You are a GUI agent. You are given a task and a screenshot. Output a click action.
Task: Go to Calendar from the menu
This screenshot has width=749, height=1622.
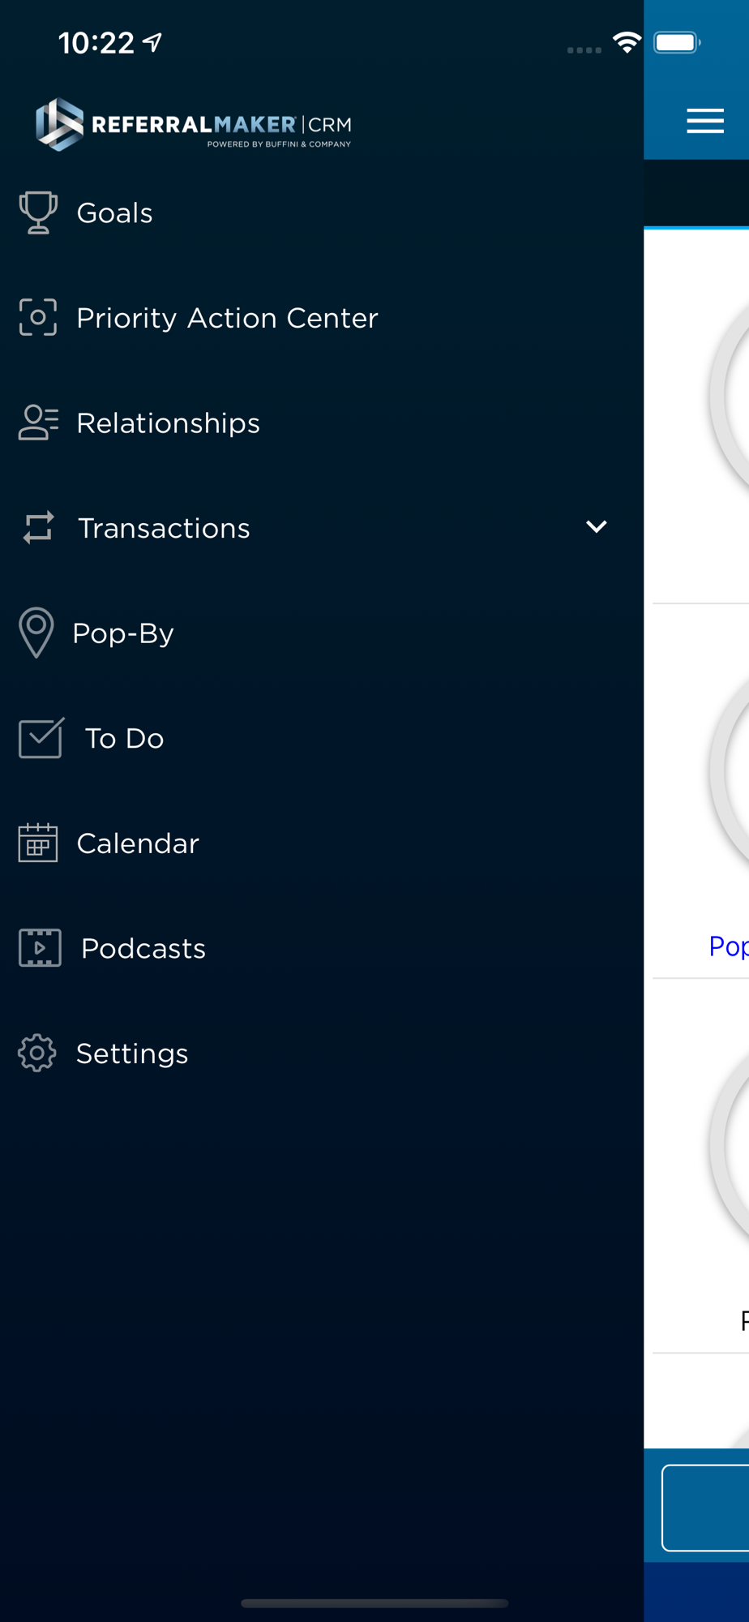coord(138,843)
